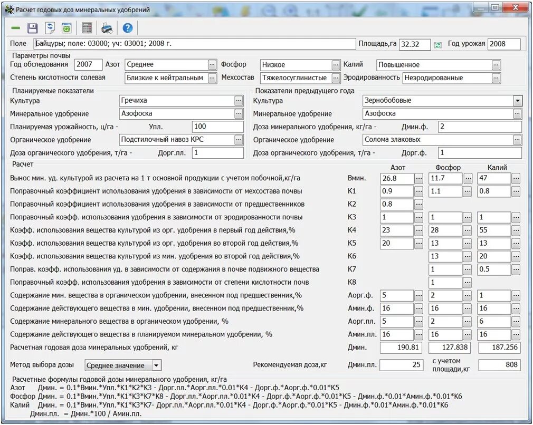This screenshot has width=533, height=425.
Task: Expand previous year Культура Зернобобовые dropdown
Action: pos(517,101)
